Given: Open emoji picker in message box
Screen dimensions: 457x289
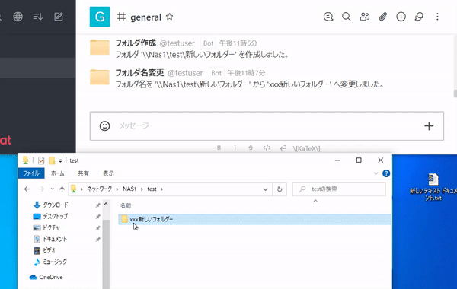Looking at the screenshot, I should pyautogui.click(x=104, y=125).
